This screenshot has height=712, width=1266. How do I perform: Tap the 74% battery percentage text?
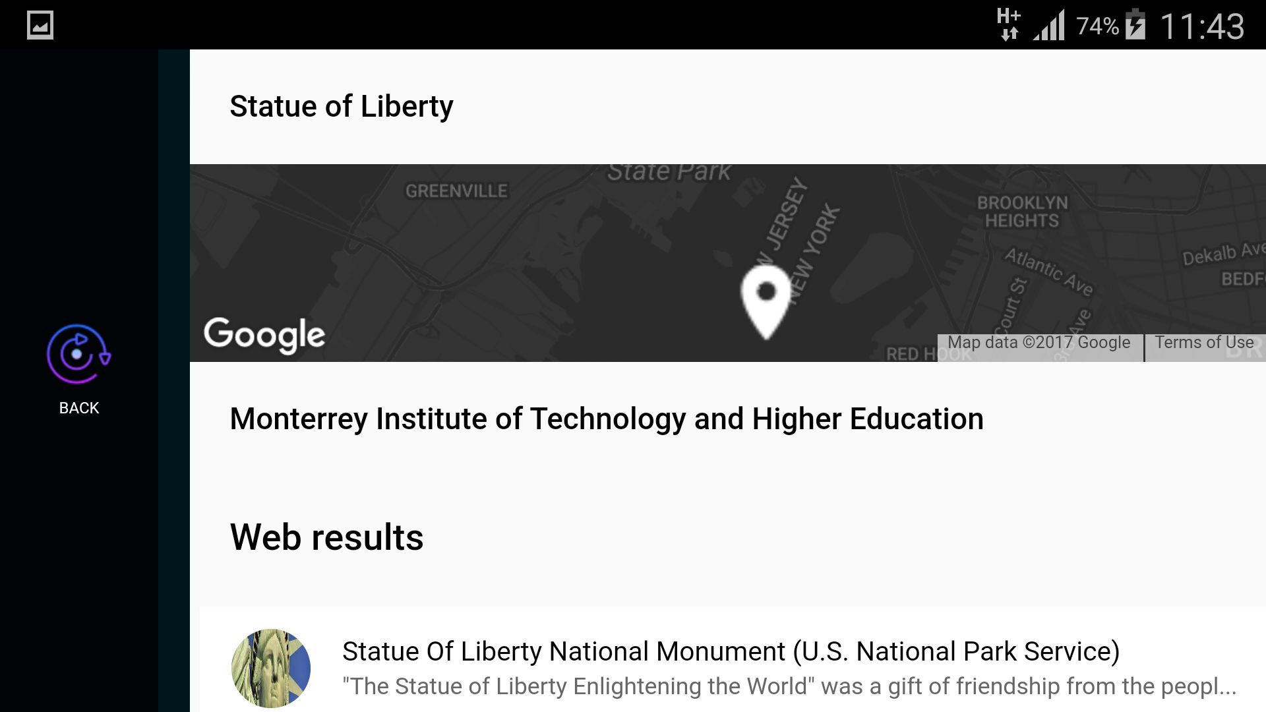(1097, 26)
